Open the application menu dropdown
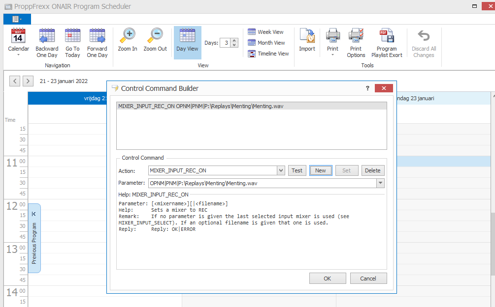The image size is (495, 307). click(17, 19)
